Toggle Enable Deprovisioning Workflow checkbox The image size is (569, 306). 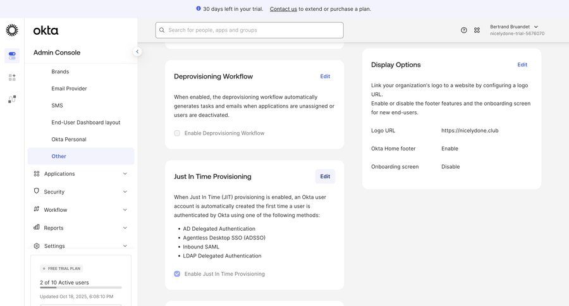point(177,133)
